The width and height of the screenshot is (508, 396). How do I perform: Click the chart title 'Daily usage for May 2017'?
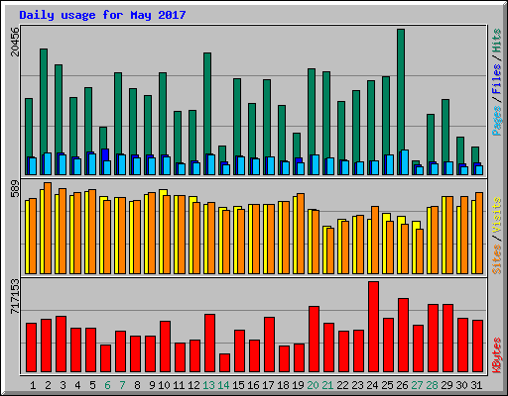coord(102,15)
